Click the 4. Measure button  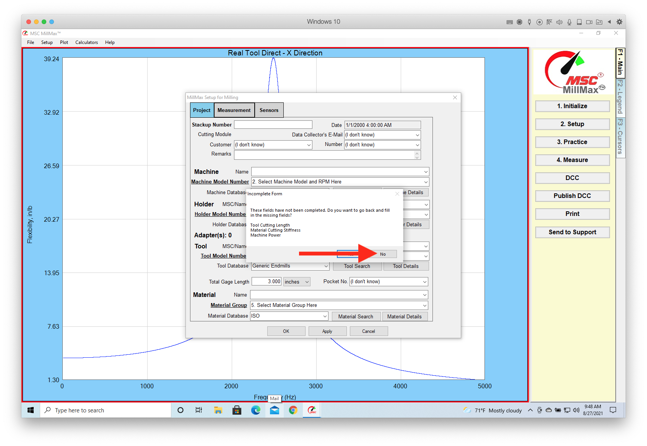pos(572,160)
